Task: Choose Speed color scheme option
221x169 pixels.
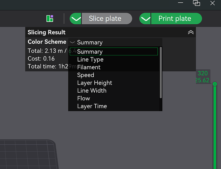Action: click(x=114, y=75)
